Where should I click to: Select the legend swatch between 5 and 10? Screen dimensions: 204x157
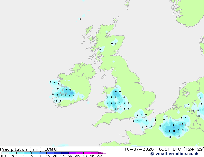click(x=35, y=153)
